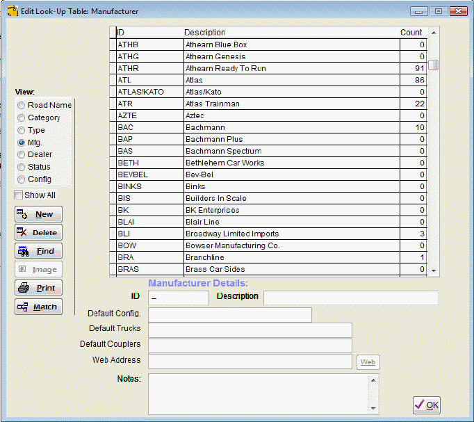Select the AZTE row ID
Image resolution: width=474 pixels, height=422 pixels.
(x=150, y=115)
